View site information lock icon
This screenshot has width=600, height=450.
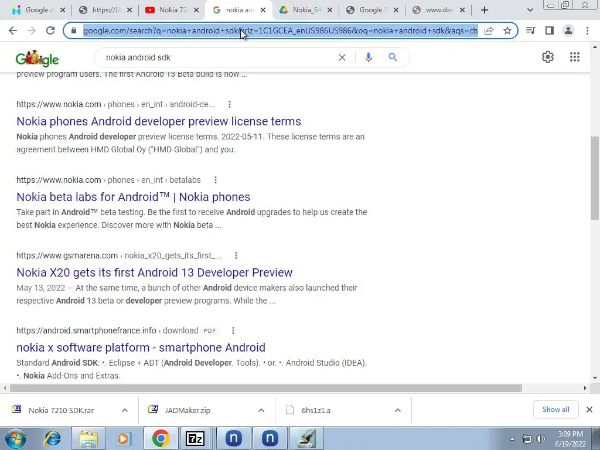pos(74,30)
